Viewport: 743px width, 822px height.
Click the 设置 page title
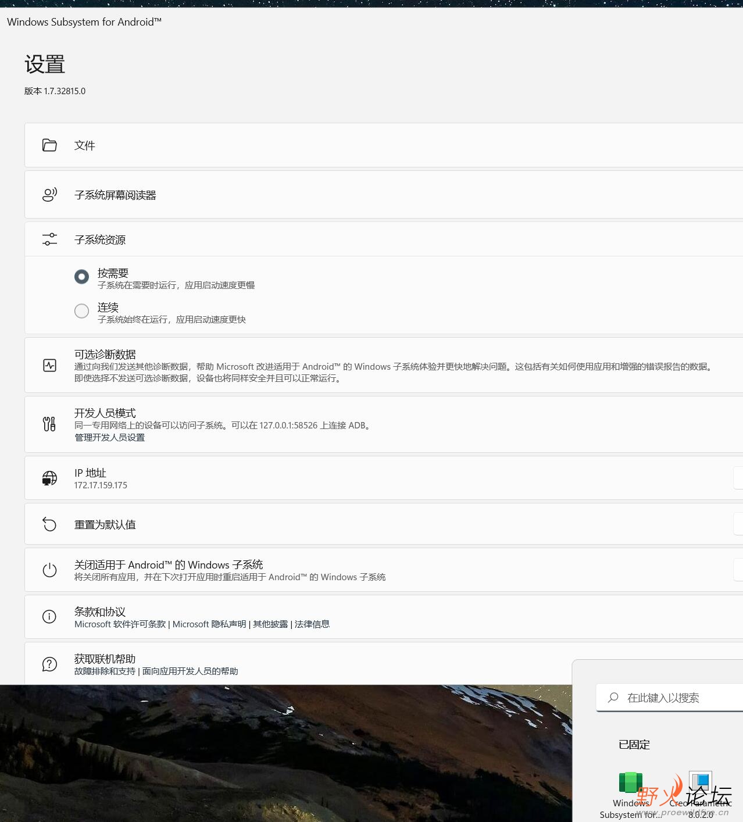(x=45, y=64)
